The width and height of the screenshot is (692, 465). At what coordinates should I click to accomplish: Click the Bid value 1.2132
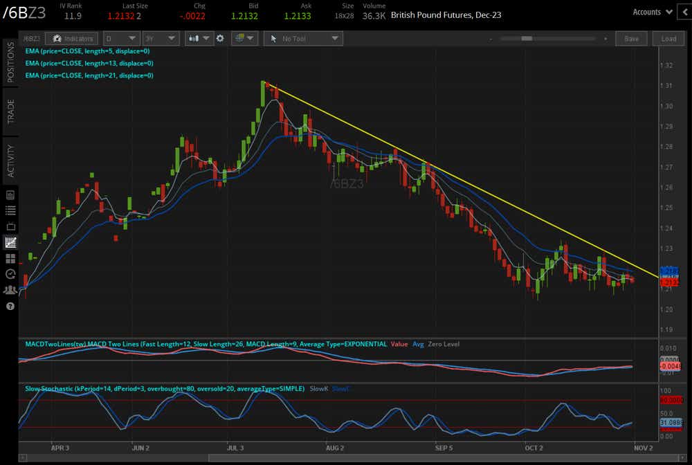click(244, 16)
